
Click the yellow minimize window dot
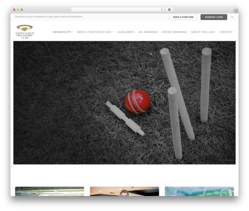pyautogui.click(x=18, y=9)
